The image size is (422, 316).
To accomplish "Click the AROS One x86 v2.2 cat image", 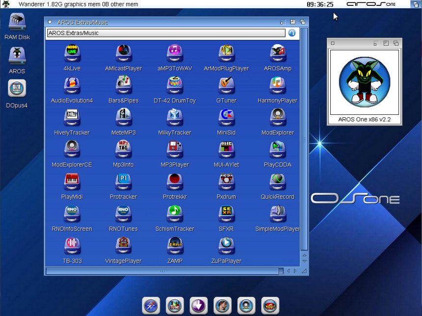I will click(x=364, y=82).
